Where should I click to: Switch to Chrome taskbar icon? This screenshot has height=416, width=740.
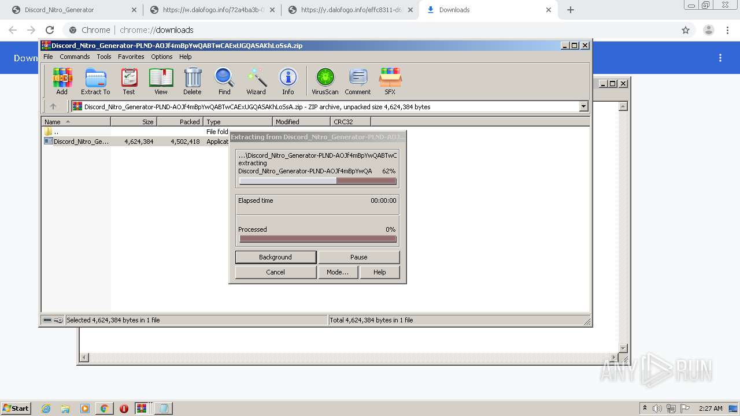[104, 408]
